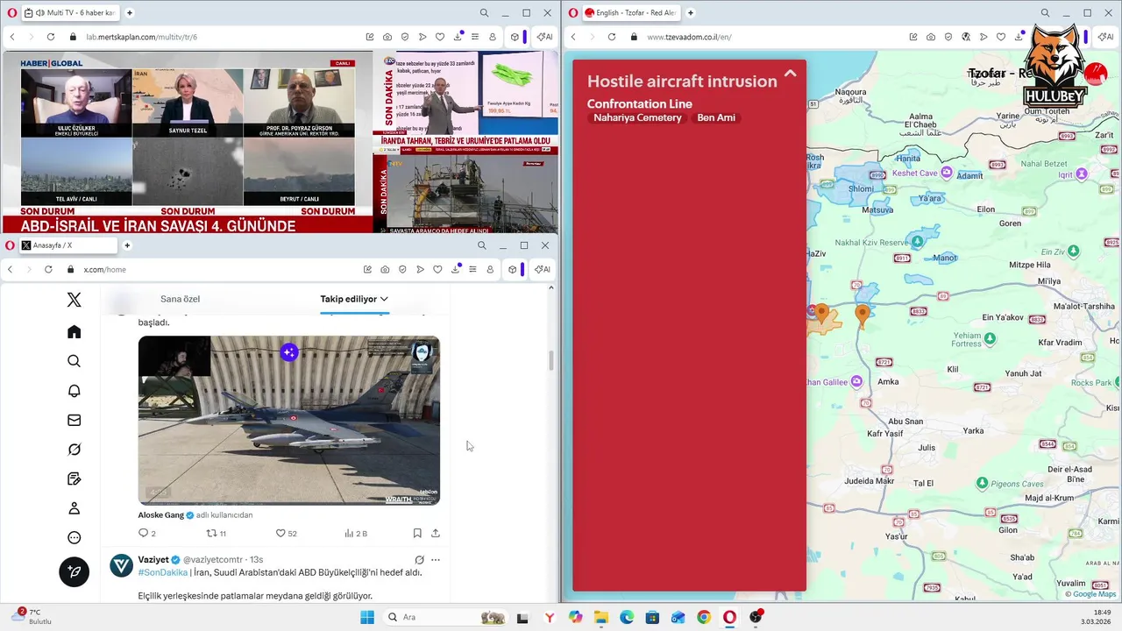Take a snapshot in the X window toolbar

point(386,269)
